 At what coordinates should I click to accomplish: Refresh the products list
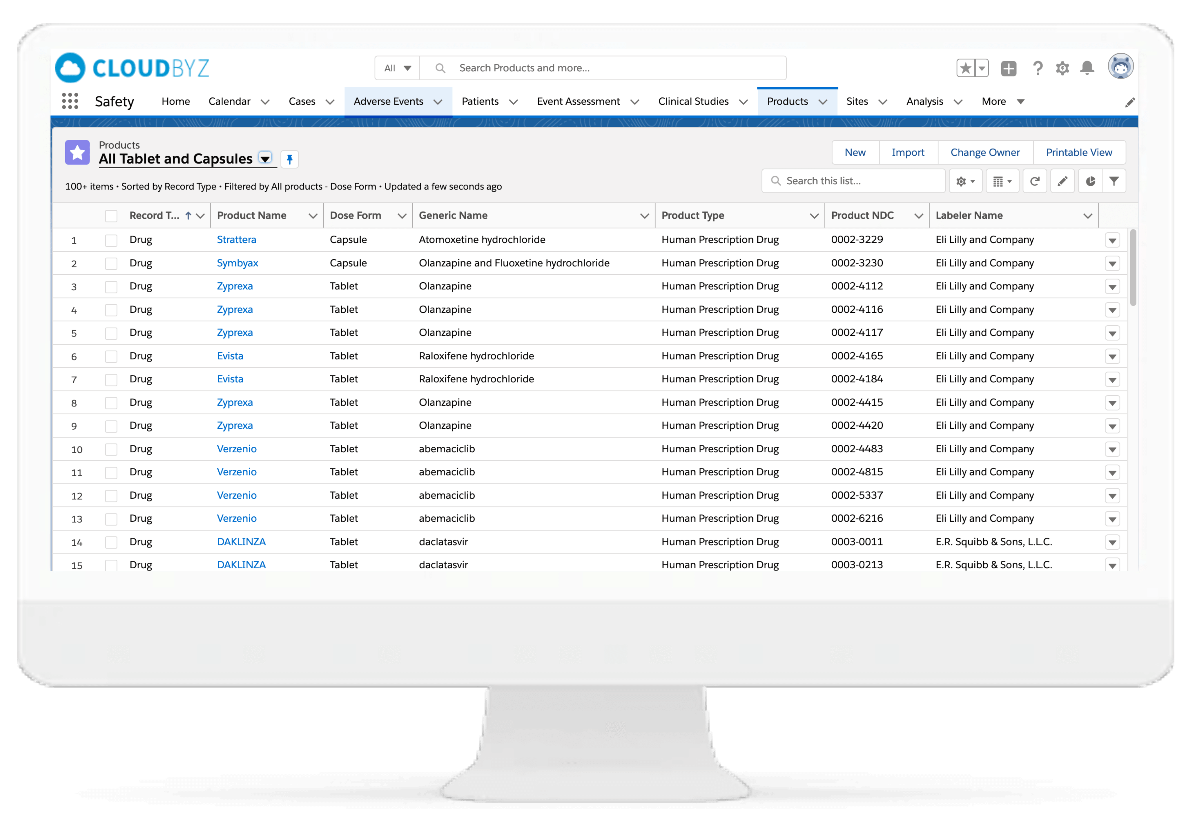click(1035, 181)
